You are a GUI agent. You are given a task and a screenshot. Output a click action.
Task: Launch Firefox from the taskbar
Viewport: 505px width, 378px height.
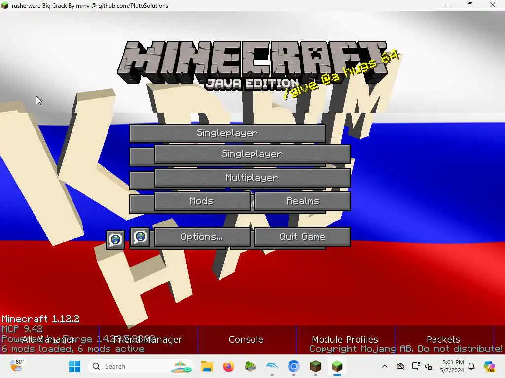coord(229,366)
